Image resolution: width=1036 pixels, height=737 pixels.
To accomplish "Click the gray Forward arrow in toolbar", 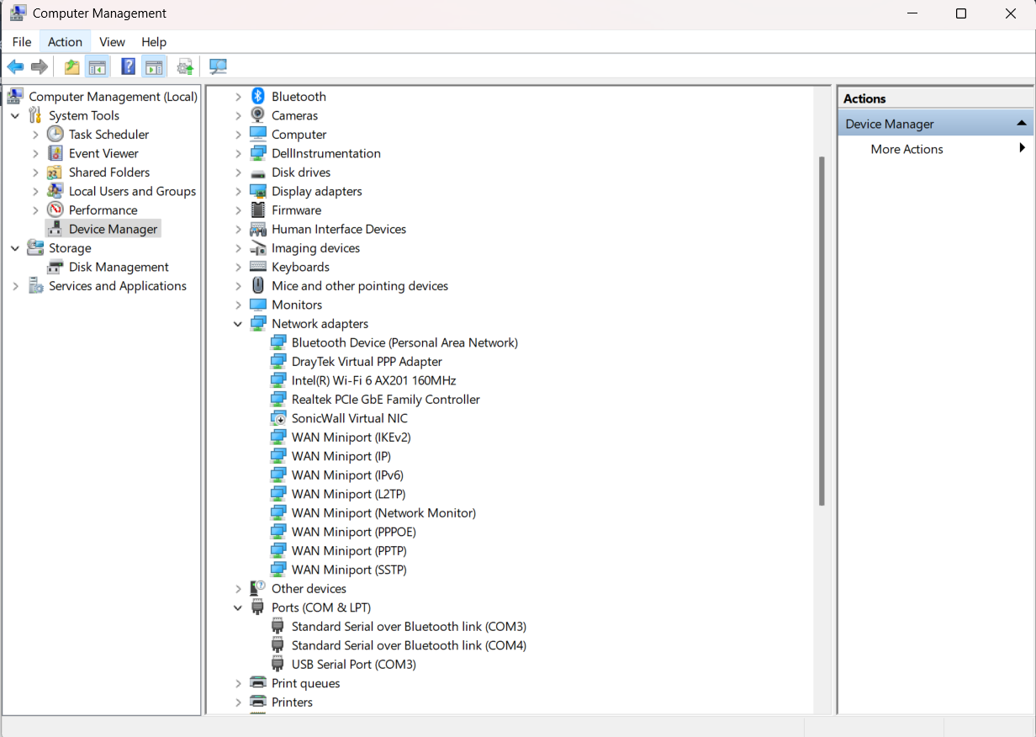I will [39, 66].
